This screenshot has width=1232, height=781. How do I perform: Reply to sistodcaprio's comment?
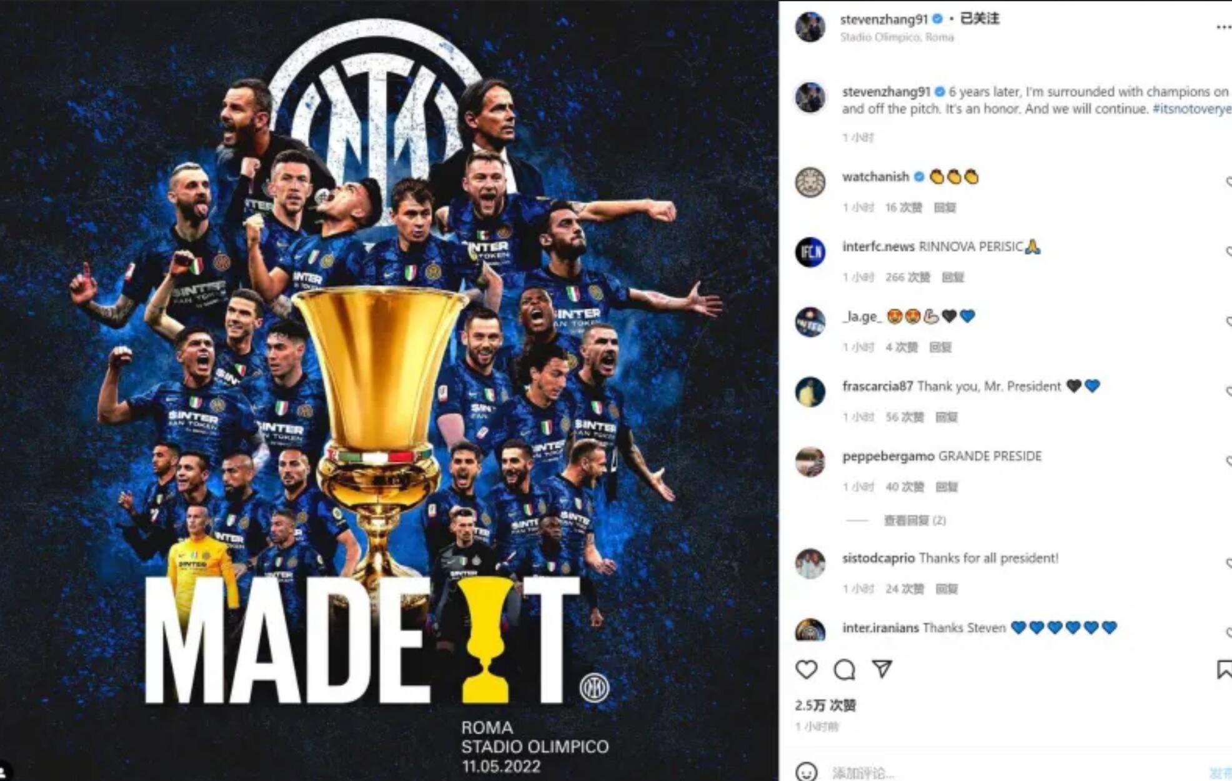point(946,589)
